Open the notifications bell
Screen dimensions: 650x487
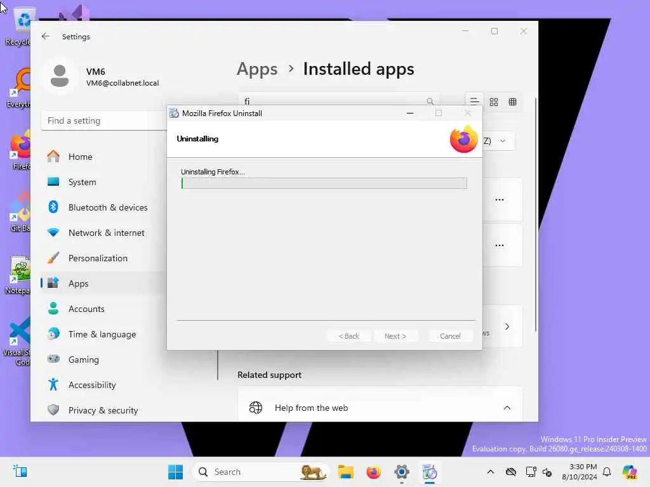tap(607, 472)
